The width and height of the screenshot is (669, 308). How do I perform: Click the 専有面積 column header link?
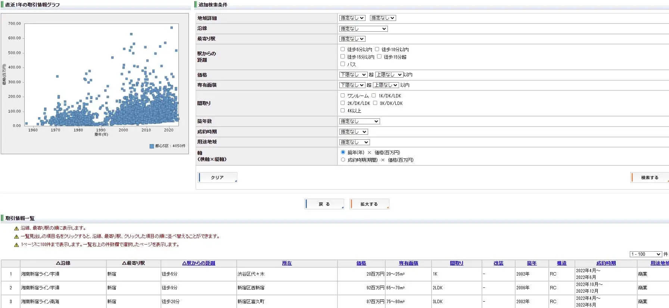click(408, 263)
